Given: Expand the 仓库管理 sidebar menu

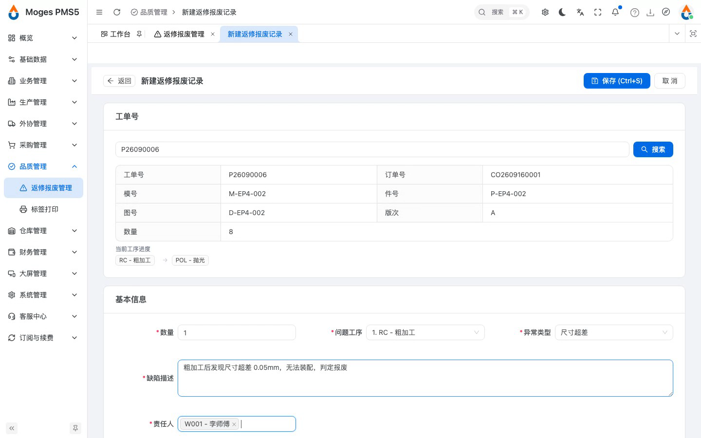Looking at the screenshot, I should coord(43,231).
